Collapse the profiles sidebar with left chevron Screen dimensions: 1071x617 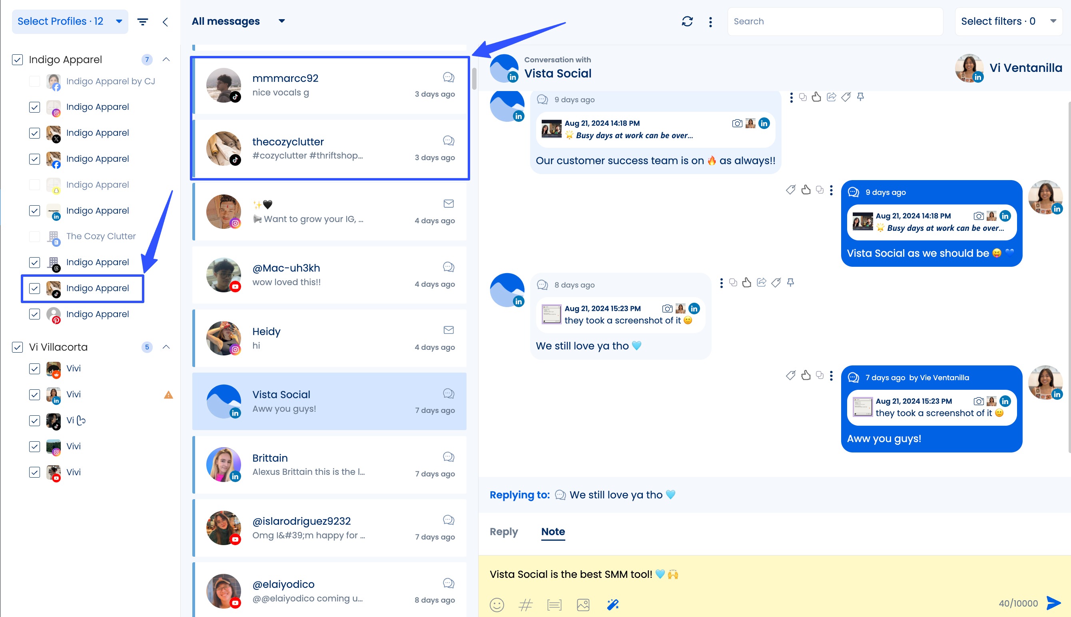tap(166, 22)
